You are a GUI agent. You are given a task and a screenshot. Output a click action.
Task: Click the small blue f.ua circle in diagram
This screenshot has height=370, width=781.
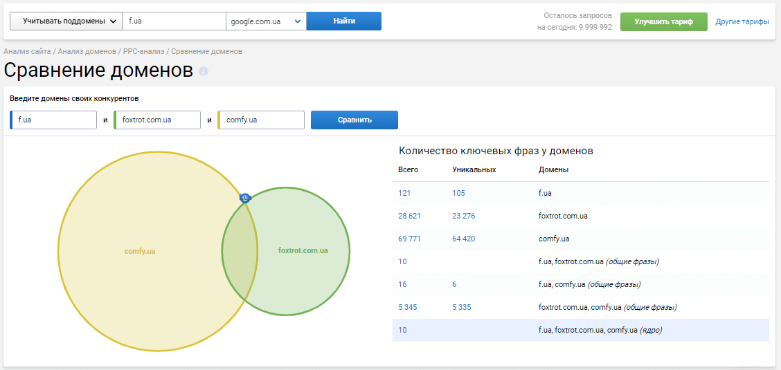point(244,197)
